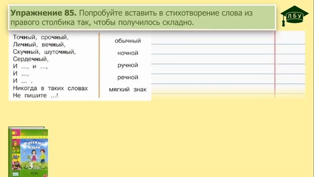
Task: Click poem line 'Точный, срочный,'
Action: 41,37
